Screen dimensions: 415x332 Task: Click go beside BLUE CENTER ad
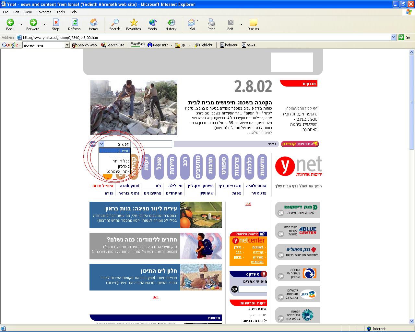[281, 234]
